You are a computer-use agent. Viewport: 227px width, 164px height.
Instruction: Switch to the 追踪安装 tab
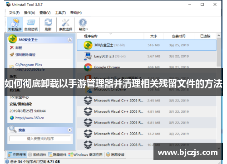point(115,154)
